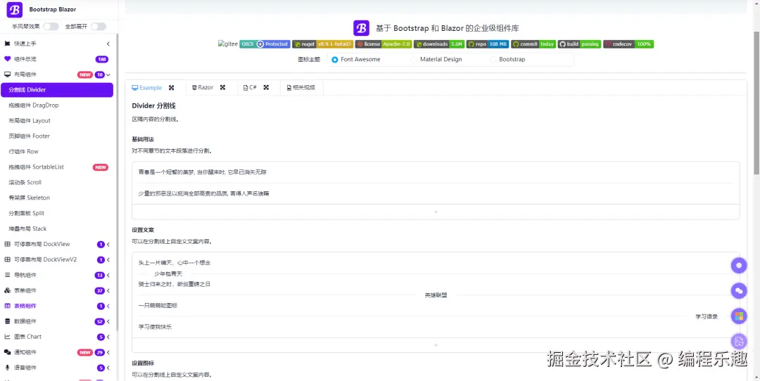Click the expand icon next to C# tab

(x=266, y=88)
